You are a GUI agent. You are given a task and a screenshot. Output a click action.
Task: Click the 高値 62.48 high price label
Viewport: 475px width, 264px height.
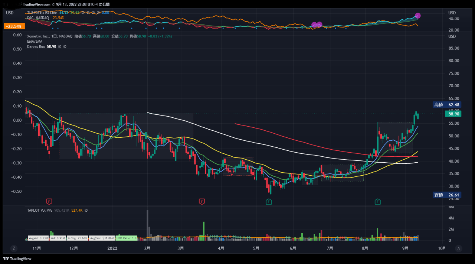point(448,105)
